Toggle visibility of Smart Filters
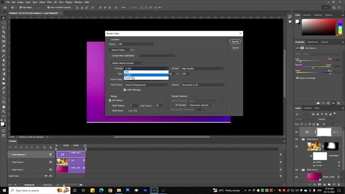The image size is (345, 194). [311, 156]
